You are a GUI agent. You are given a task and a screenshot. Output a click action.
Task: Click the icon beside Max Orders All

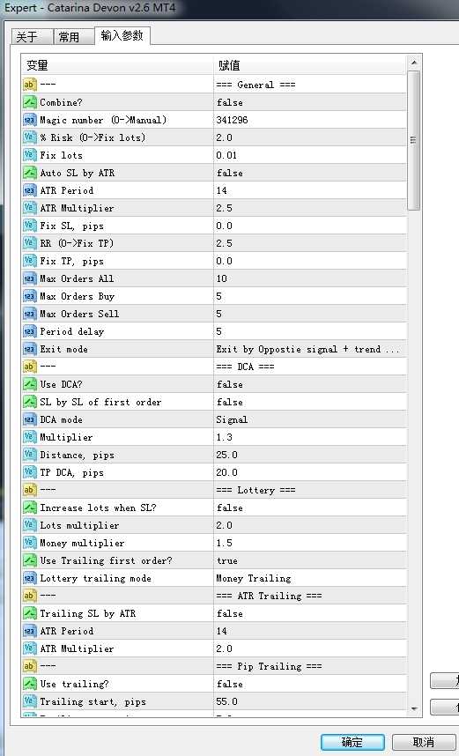(29, 278)
